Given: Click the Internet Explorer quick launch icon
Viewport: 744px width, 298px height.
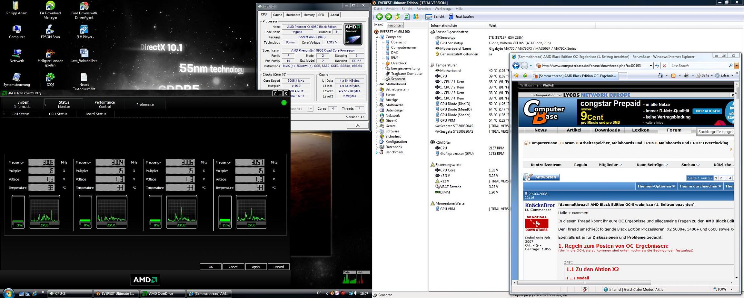Looking at the screenshot, I should click(35, 293).
